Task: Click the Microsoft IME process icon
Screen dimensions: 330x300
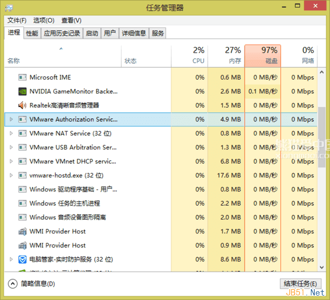Action: (x=22, y=77)
